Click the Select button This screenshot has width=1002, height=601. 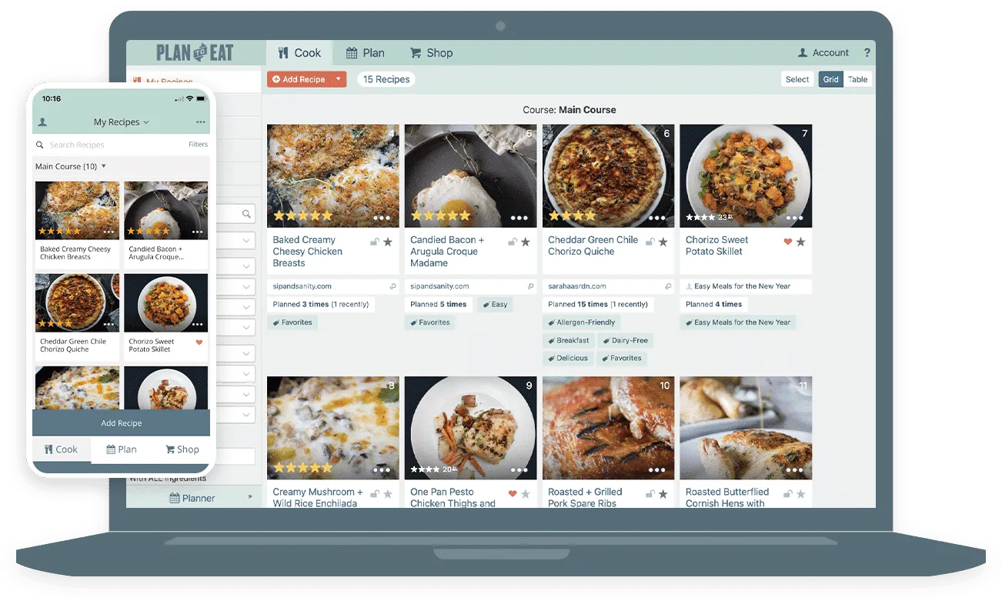point(797,79)
